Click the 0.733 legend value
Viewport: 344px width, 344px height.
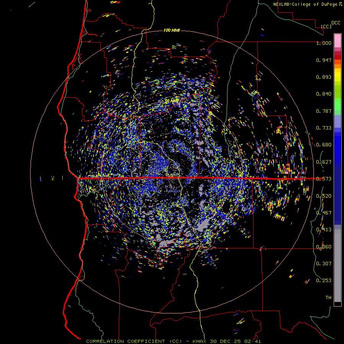(x=324, y=128)
